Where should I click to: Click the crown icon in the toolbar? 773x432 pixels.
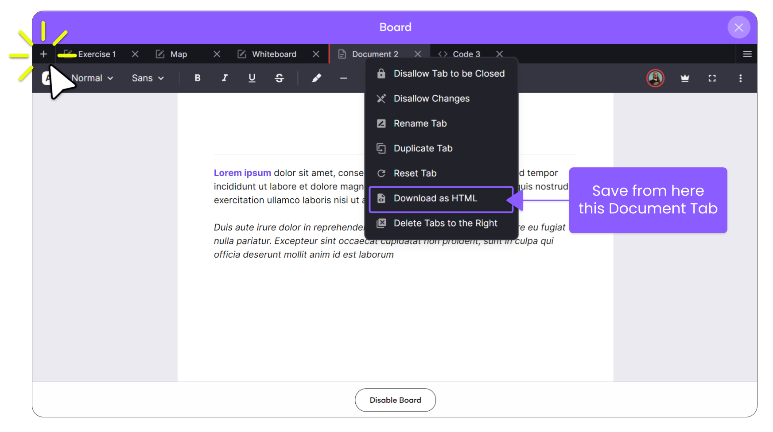tap(685, 78)
